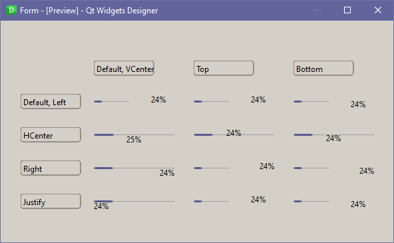Click the 'Bottom' column header button
The image size is (394, 243).
[x=323, y=68]
